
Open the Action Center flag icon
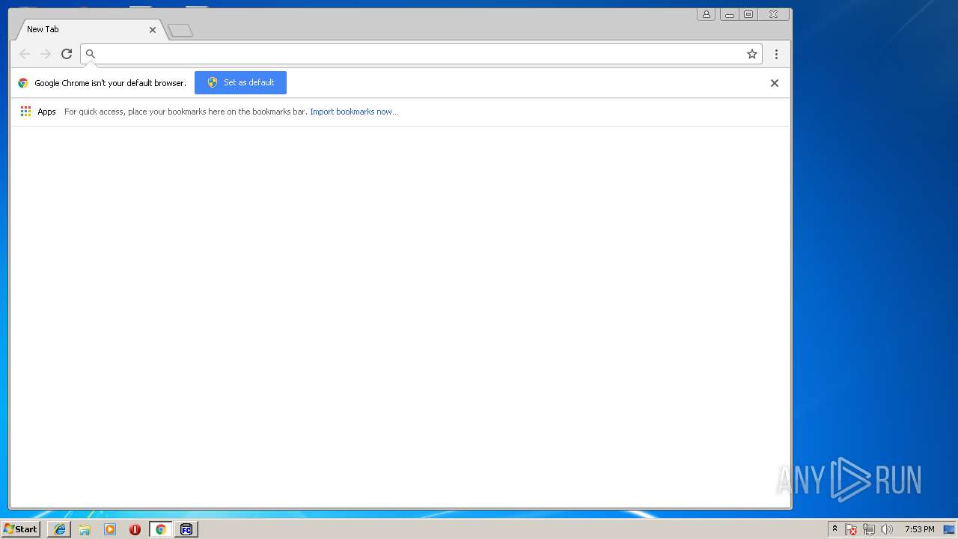click(851, 530)
